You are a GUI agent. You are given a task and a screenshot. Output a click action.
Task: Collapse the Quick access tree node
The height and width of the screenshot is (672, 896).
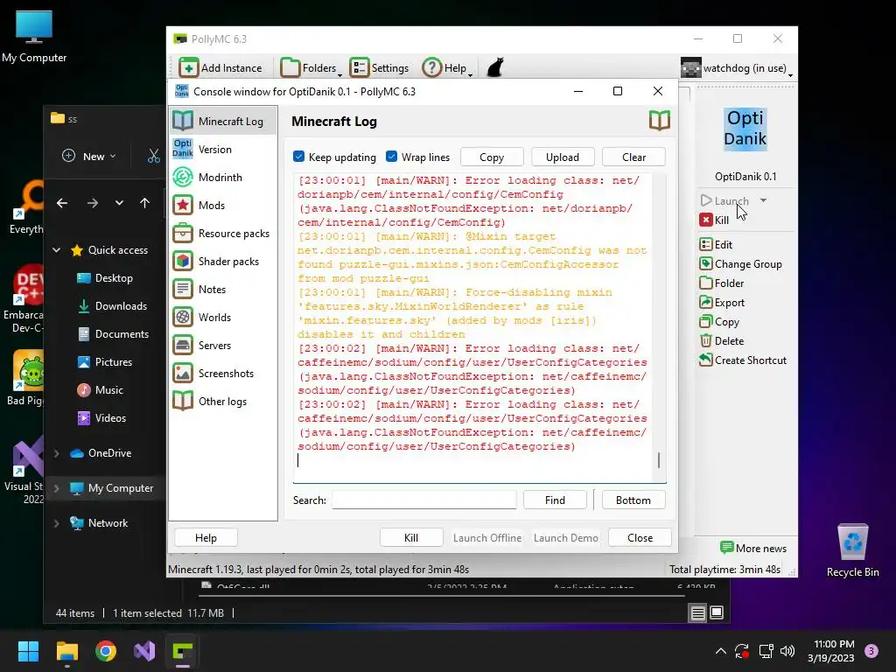pyautogui.click(x=57, y=249)
